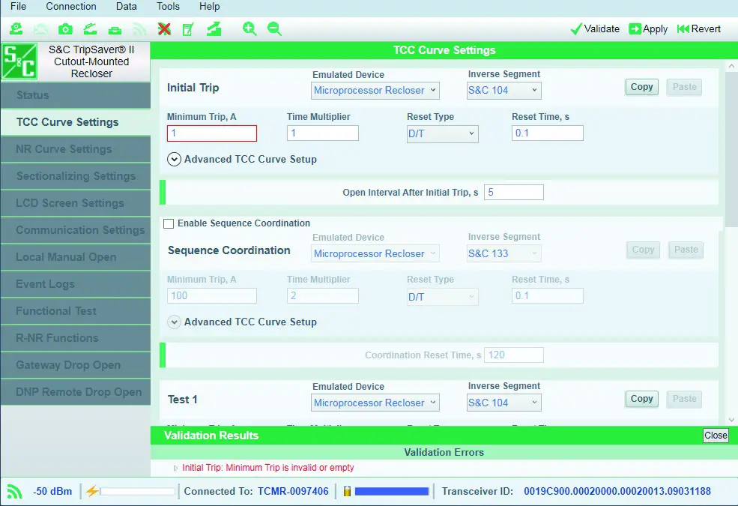
Task: Click the Initial Trip validation error message
Action: (x=267, y=468)
